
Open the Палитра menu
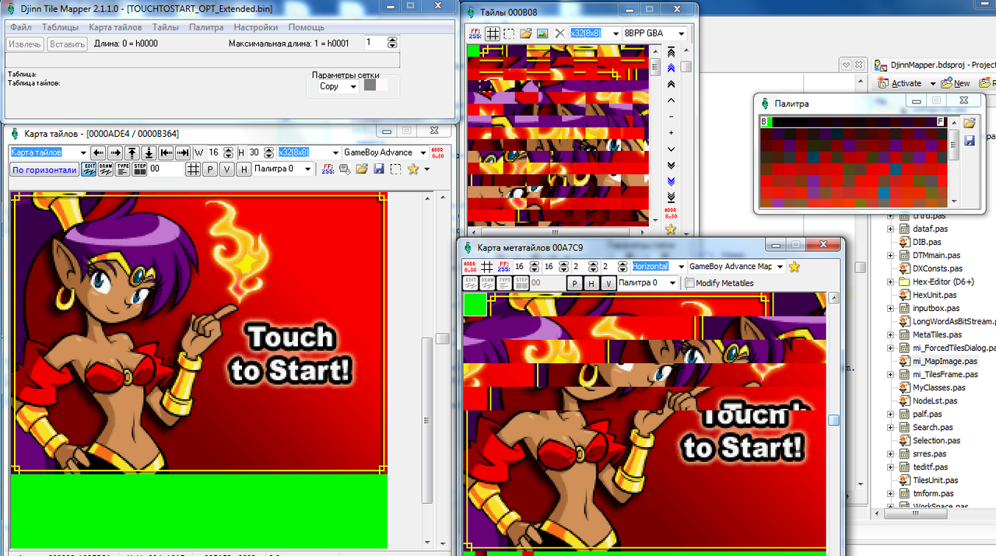206,27
